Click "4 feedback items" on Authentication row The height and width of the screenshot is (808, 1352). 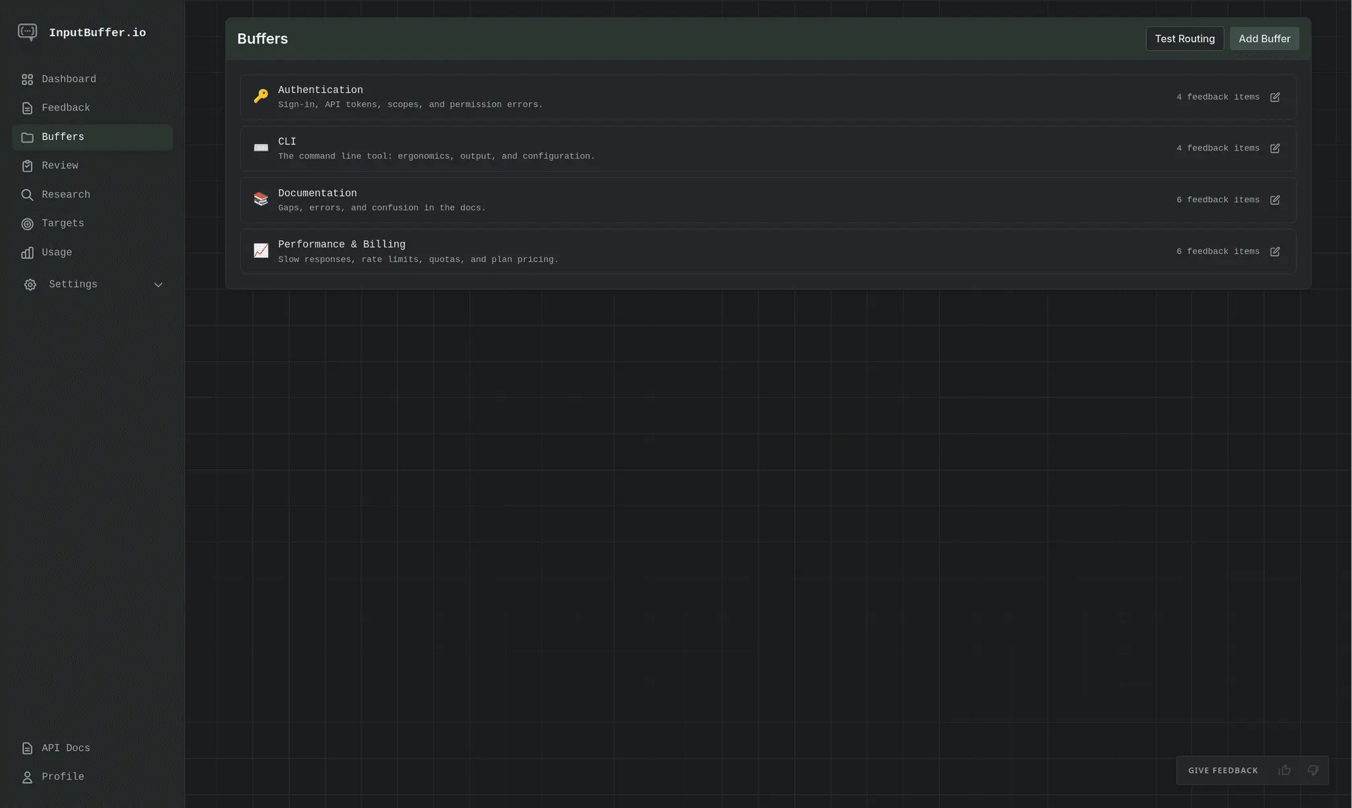(1218, 97)
